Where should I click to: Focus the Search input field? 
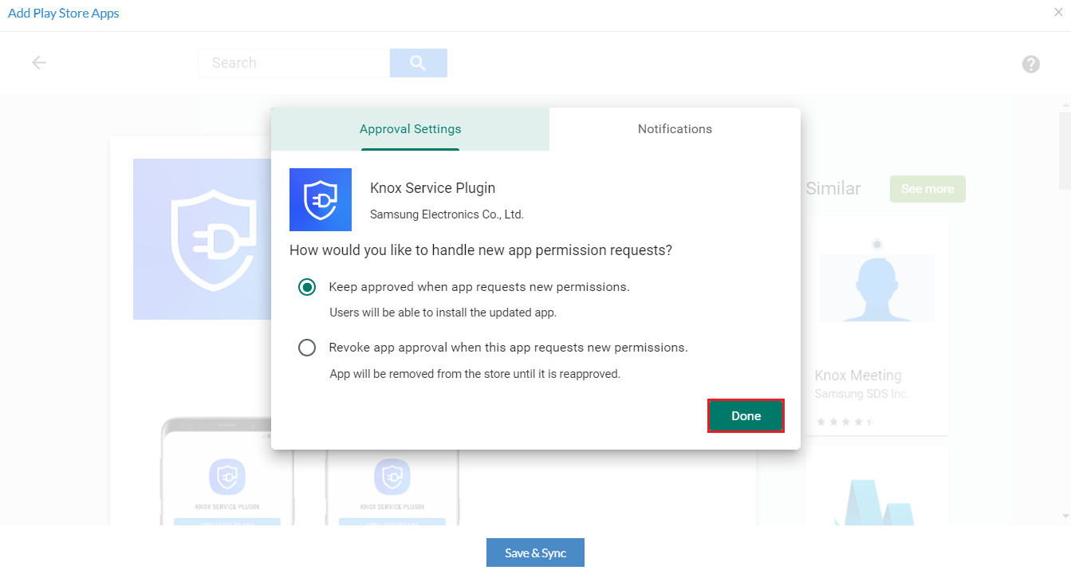(x=293, y=63)
